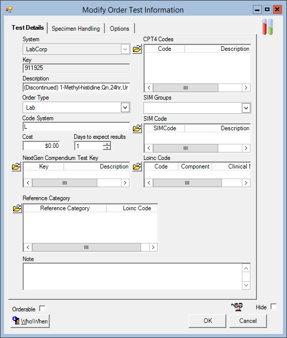Click Clinical column header in Loinc Code list
This screenshot has height=338, width=287.
[x=231, y=166]
